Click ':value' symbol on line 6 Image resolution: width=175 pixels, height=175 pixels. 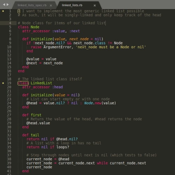click(59, 31)
